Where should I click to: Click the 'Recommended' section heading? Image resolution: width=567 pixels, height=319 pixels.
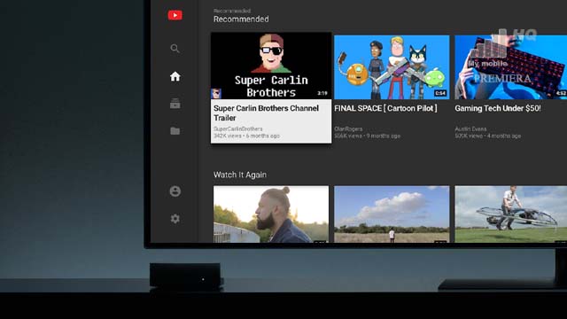click(x=241, y=19)
